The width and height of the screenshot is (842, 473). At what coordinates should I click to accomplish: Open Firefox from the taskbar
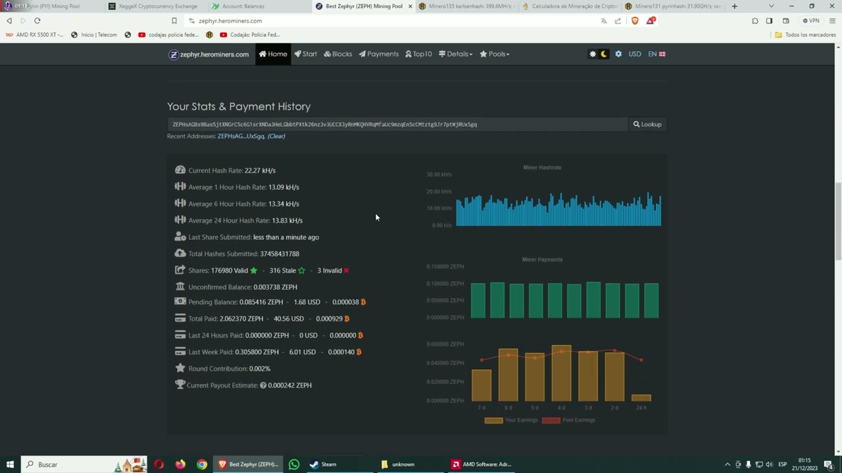pos(180,464)
